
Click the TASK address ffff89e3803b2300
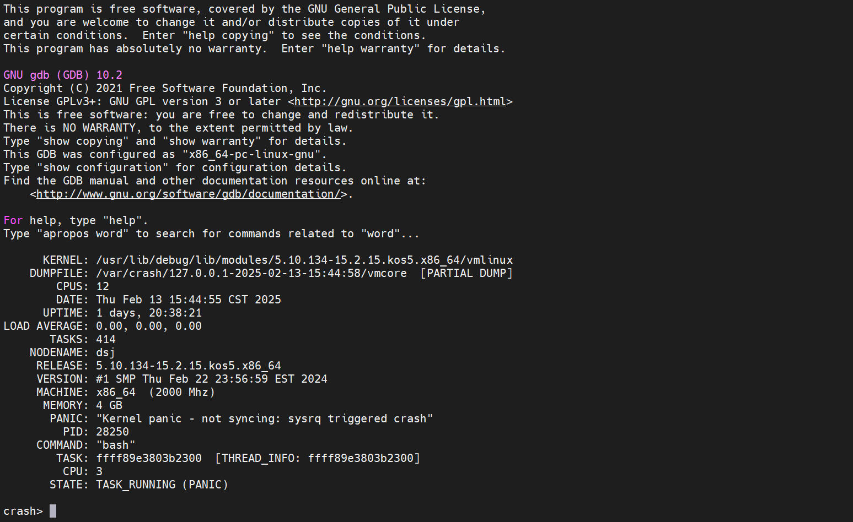click(149, 458)
